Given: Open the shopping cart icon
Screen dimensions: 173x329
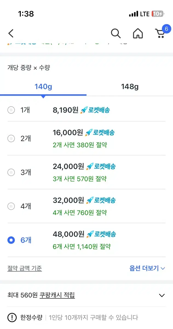Looking at the screenshot, I should coord(160,34).
